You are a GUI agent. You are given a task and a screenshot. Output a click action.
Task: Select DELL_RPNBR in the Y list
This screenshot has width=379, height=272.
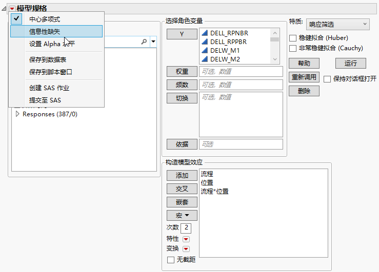click(229, 33)
